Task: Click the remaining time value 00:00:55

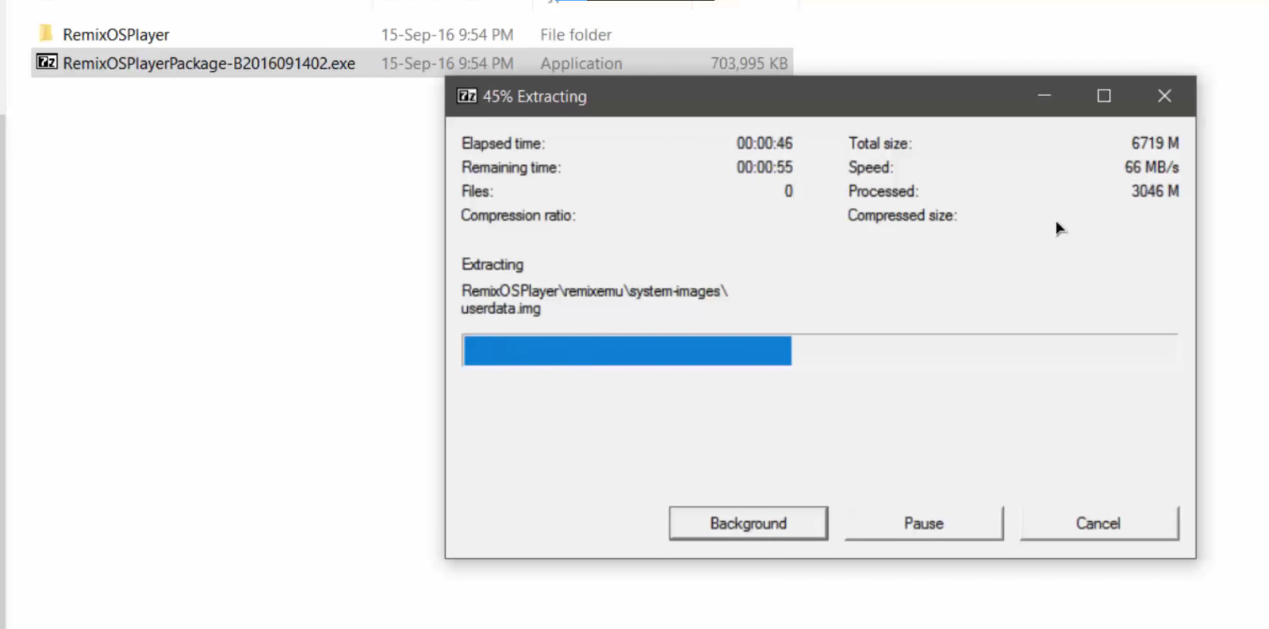Action: point(765,167)
